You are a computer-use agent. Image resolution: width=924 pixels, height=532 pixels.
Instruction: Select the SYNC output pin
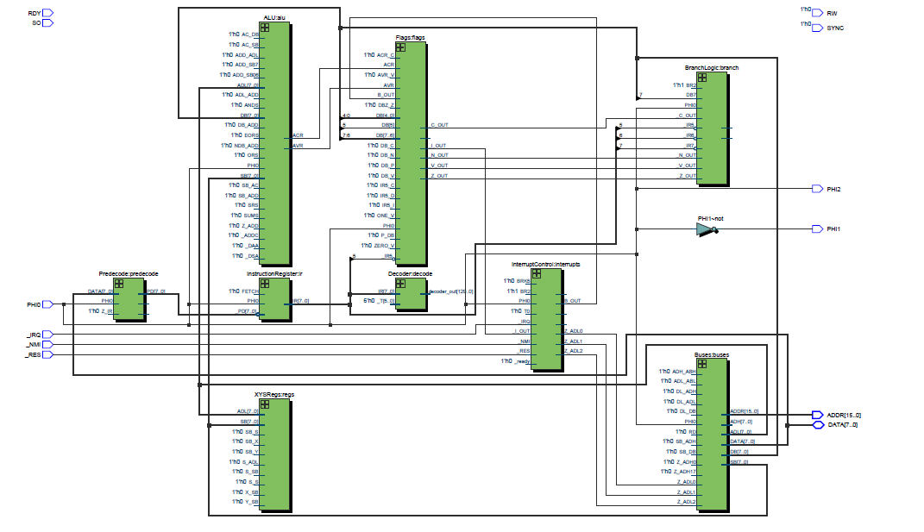pyautogui.click(x=819, y=28)
